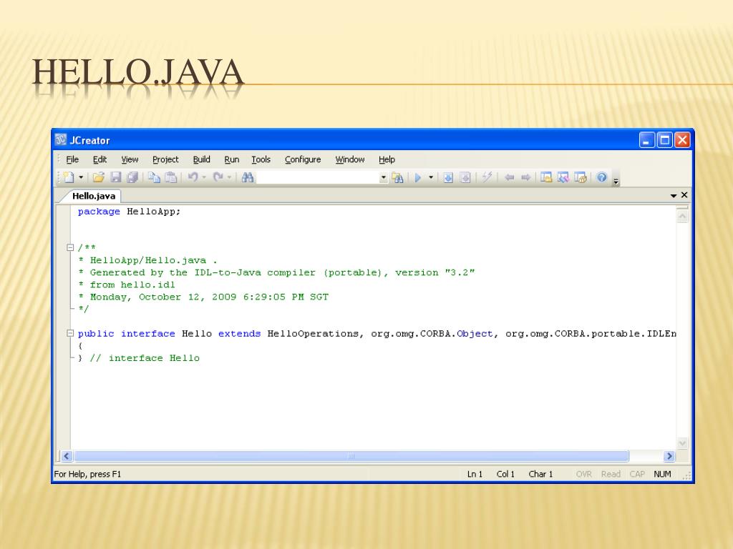Click the 'Col 1' status bar entry
The width and height of the screenshot is (733, 549).
tap(505, 475)
